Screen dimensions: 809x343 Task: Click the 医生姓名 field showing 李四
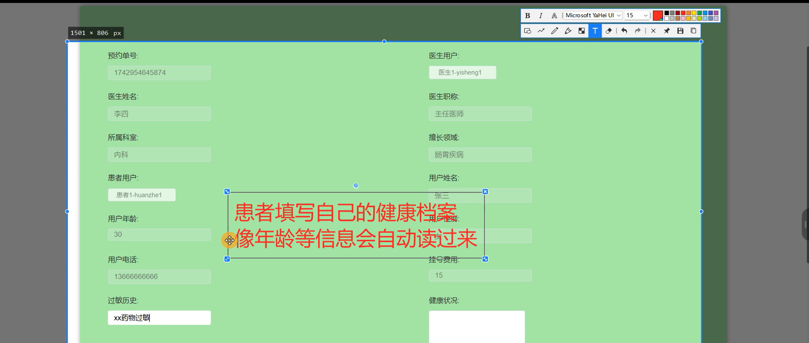click(x=159, y=114)
